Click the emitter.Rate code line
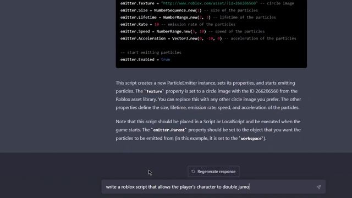352x198 pixels. [178, 24]
